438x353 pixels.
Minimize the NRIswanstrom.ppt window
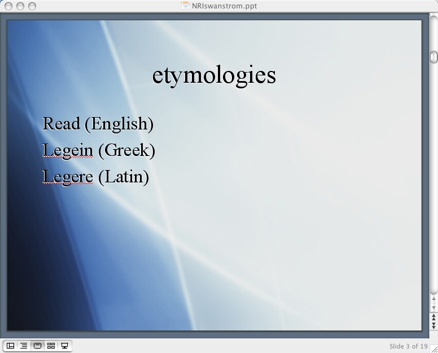(20, 6)
